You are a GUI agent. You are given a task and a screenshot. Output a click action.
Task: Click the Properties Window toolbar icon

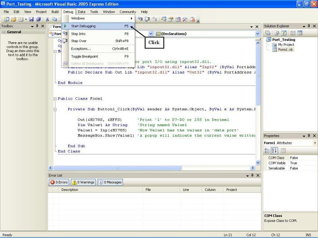tap(171, 19)
